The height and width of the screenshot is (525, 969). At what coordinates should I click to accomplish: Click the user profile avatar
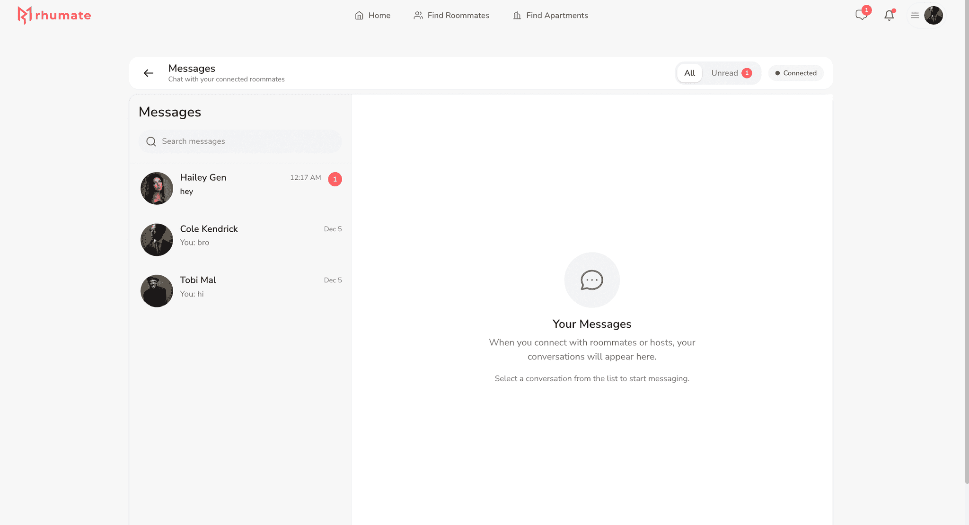coord(934,15)
